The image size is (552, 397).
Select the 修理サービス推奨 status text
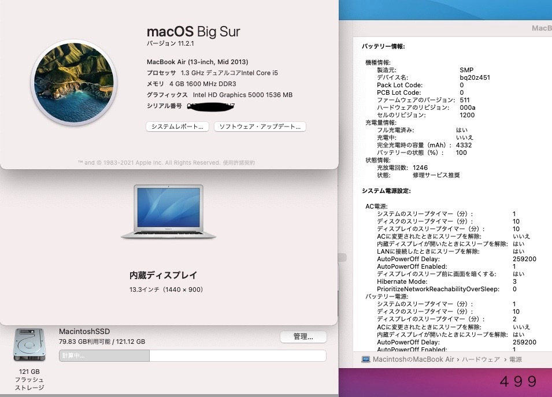coord(436,175)
